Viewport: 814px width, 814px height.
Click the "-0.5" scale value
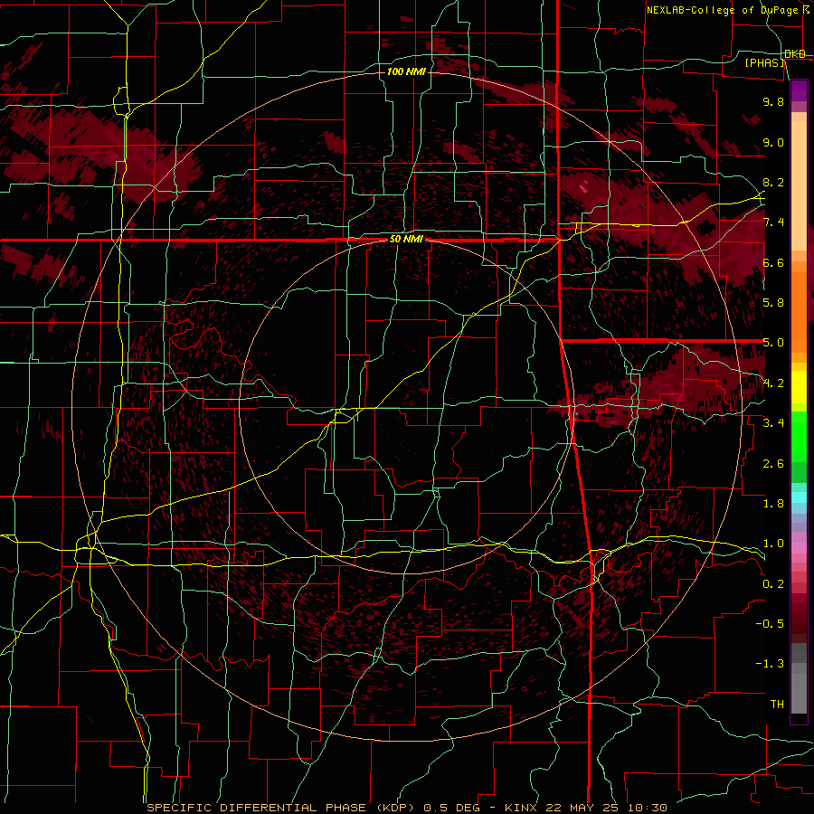[770, 624]
